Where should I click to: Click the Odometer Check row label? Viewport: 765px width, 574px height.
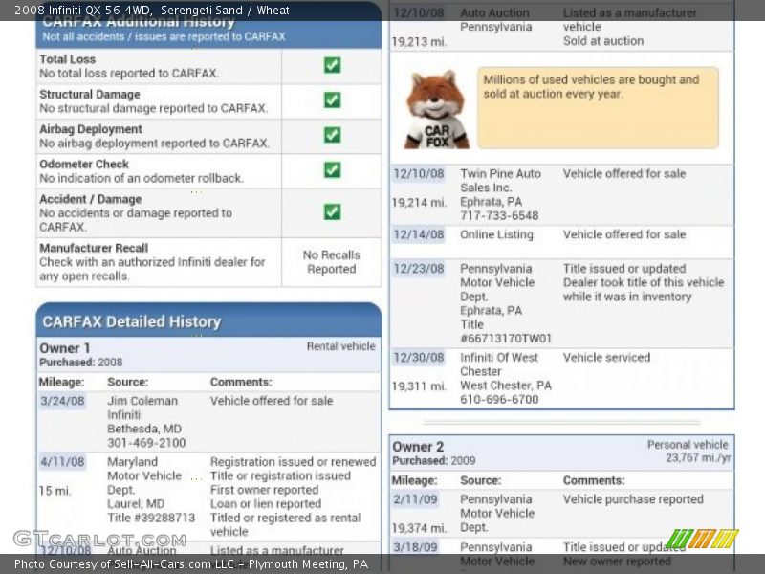click(x=84, y=164)
